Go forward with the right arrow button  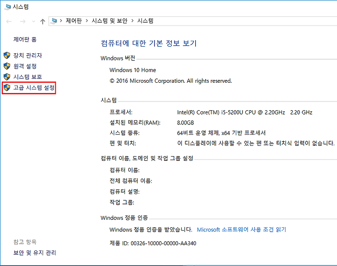(22, 21)
